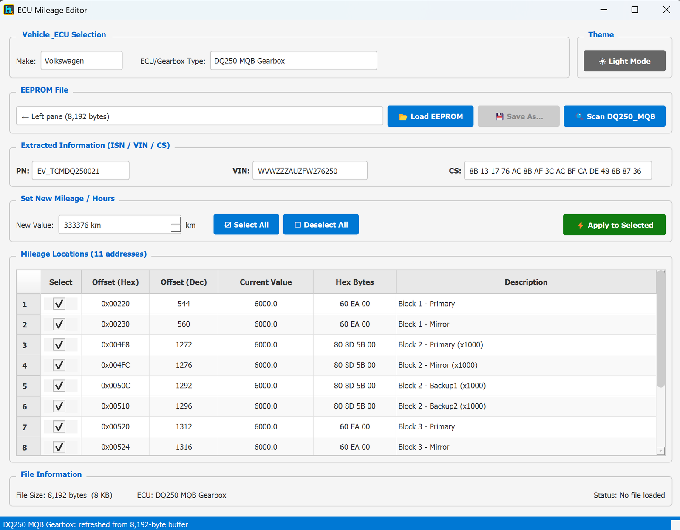Click the Scan DQ250_MQB magnifier icon

579,116
